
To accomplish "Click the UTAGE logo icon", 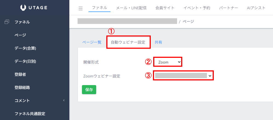I will click(23, 8).
